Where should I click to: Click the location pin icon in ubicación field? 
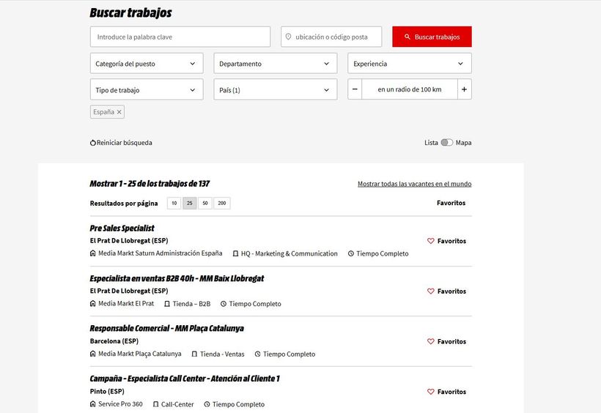pyautogui.click(x=288, y=37)
